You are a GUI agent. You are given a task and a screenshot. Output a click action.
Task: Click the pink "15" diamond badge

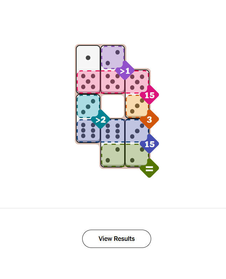pyautogui.click(x=149, y=95)
